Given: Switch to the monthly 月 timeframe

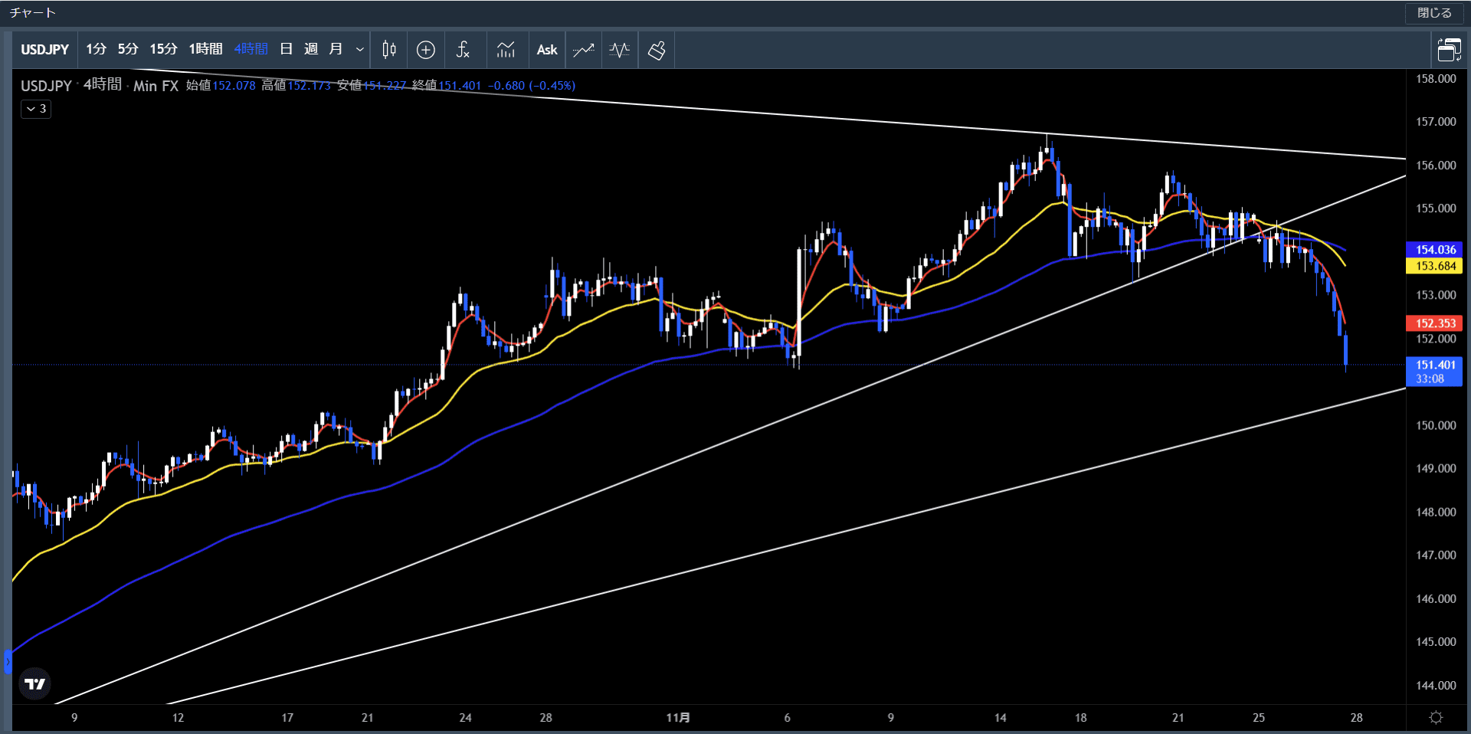Looking at the screenshot, I should 336,50.
